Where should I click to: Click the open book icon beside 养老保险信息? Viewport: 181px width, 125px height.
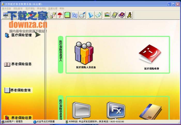tap(7, 64)
